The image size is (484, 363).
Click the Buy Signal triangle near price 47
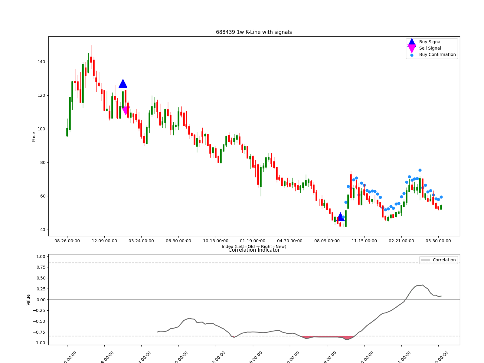pyautogui.click(x=340, y=217)
